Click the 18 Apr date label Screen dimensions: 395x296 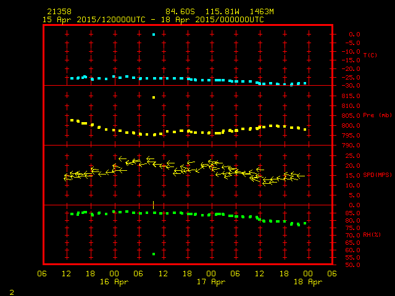pos(308,282)
